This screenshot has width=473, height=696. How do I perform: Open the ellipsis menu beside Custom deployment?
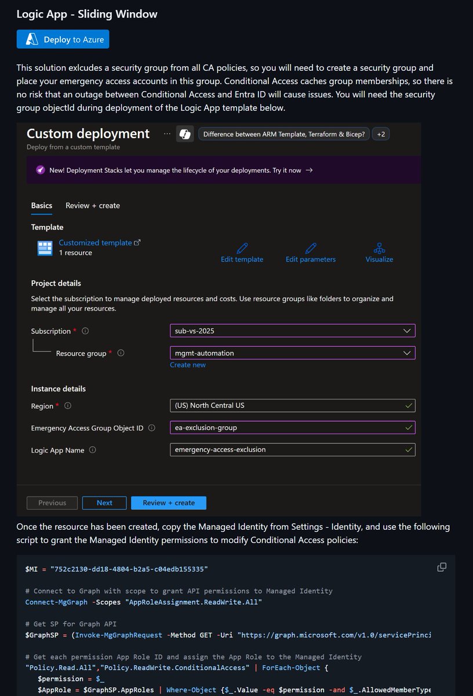pos(168,134)
